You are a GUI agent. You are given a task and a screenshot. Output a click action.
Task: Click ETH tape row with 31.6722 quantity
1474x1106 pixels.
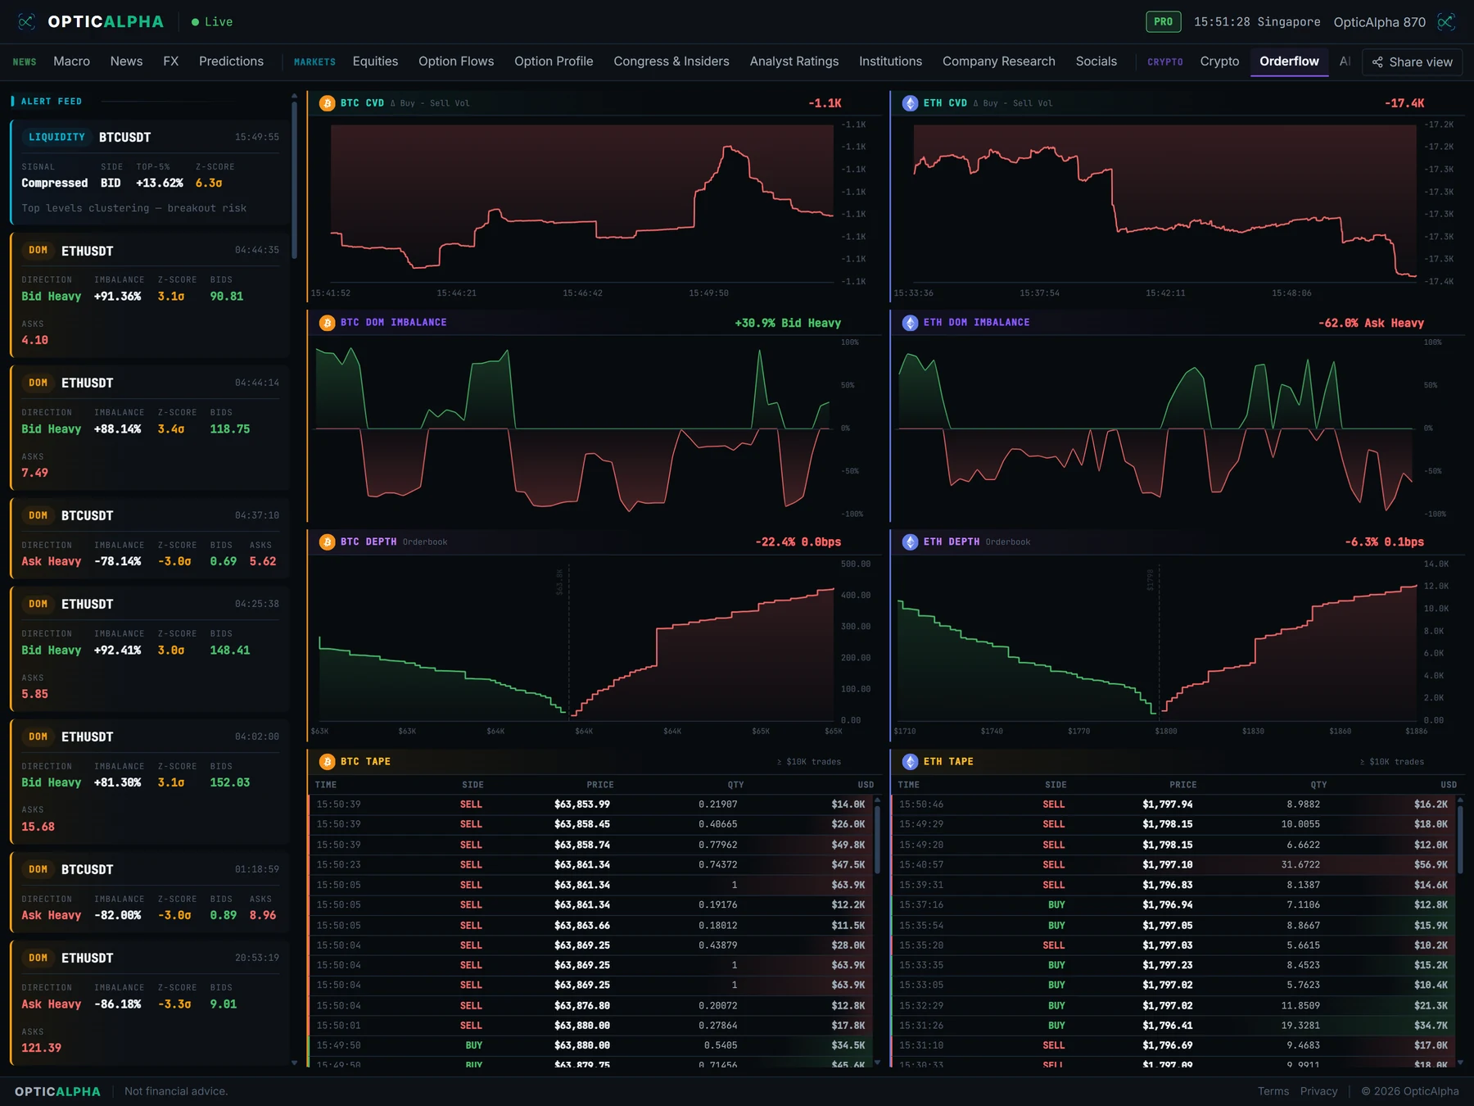[x=1174, y=864]
